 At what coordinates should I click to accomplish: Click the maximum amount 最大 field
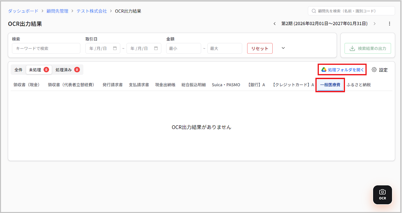point(225,48)
